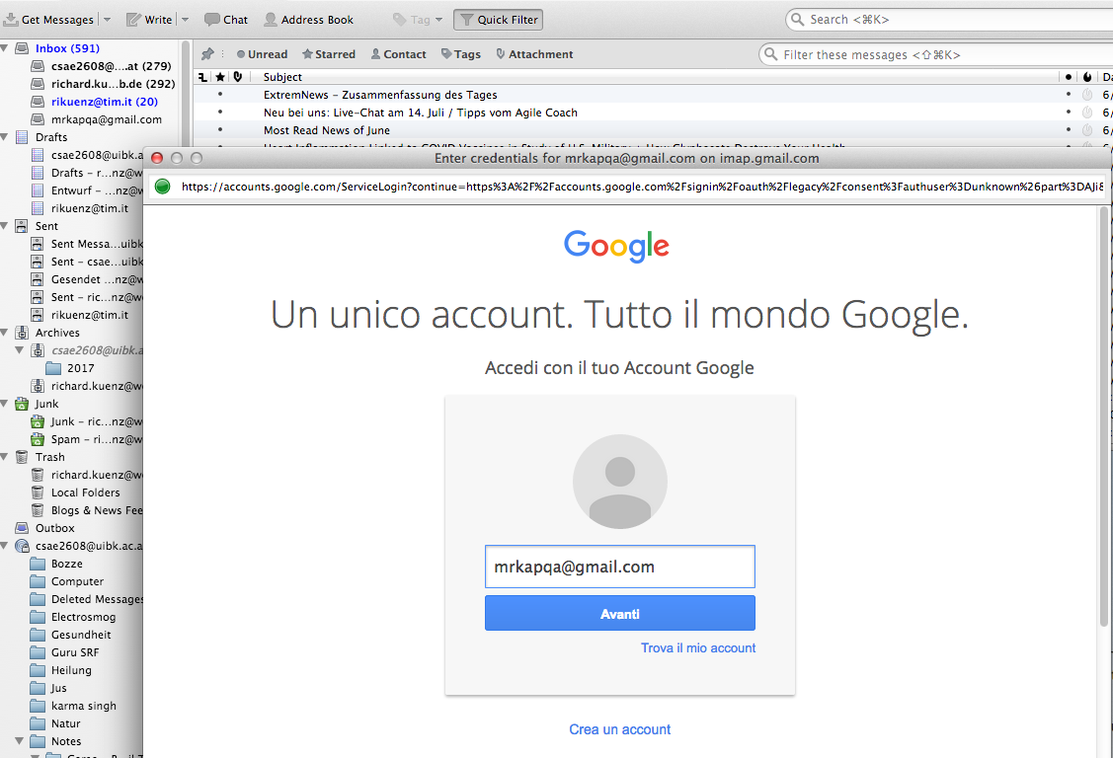Sort by attachment column header

[238, 77]
